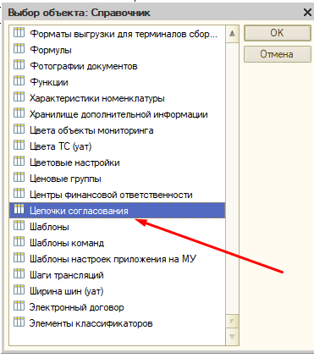Click the catalog icon beside Форматы выгрузки
Screen dimensions: 314x358
coord(19,32)
